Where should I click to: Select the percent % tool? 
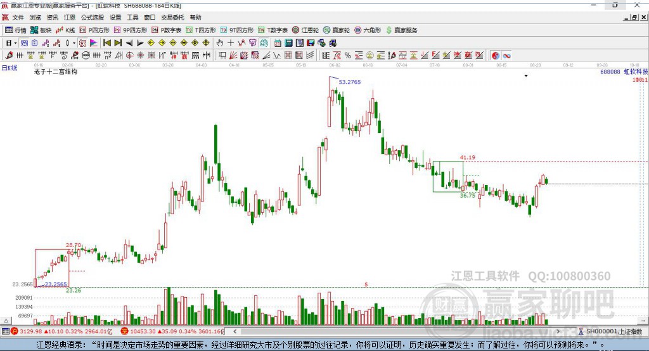[x=348, y=56]
